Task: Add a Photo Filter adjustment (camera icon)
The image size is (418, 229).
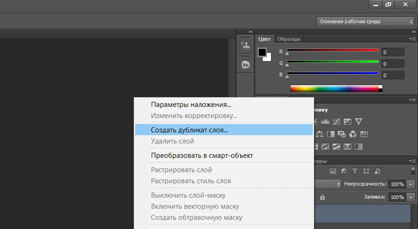Action: point(341,134)
